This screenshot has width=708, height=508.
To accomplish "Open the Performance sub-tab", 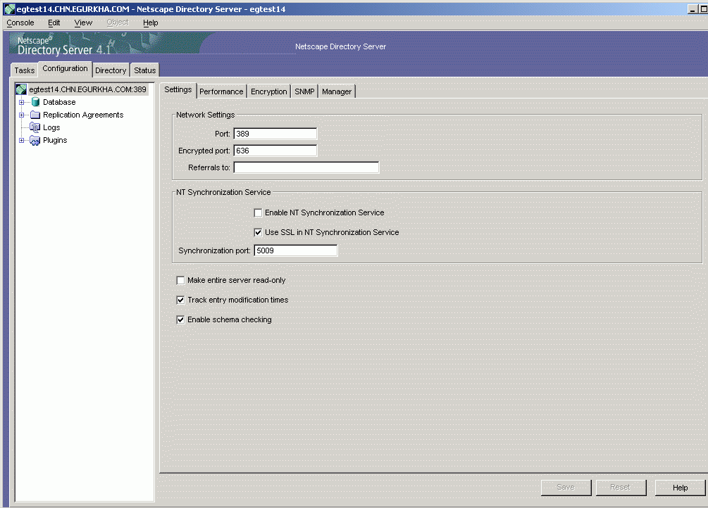I will (221, 91).
